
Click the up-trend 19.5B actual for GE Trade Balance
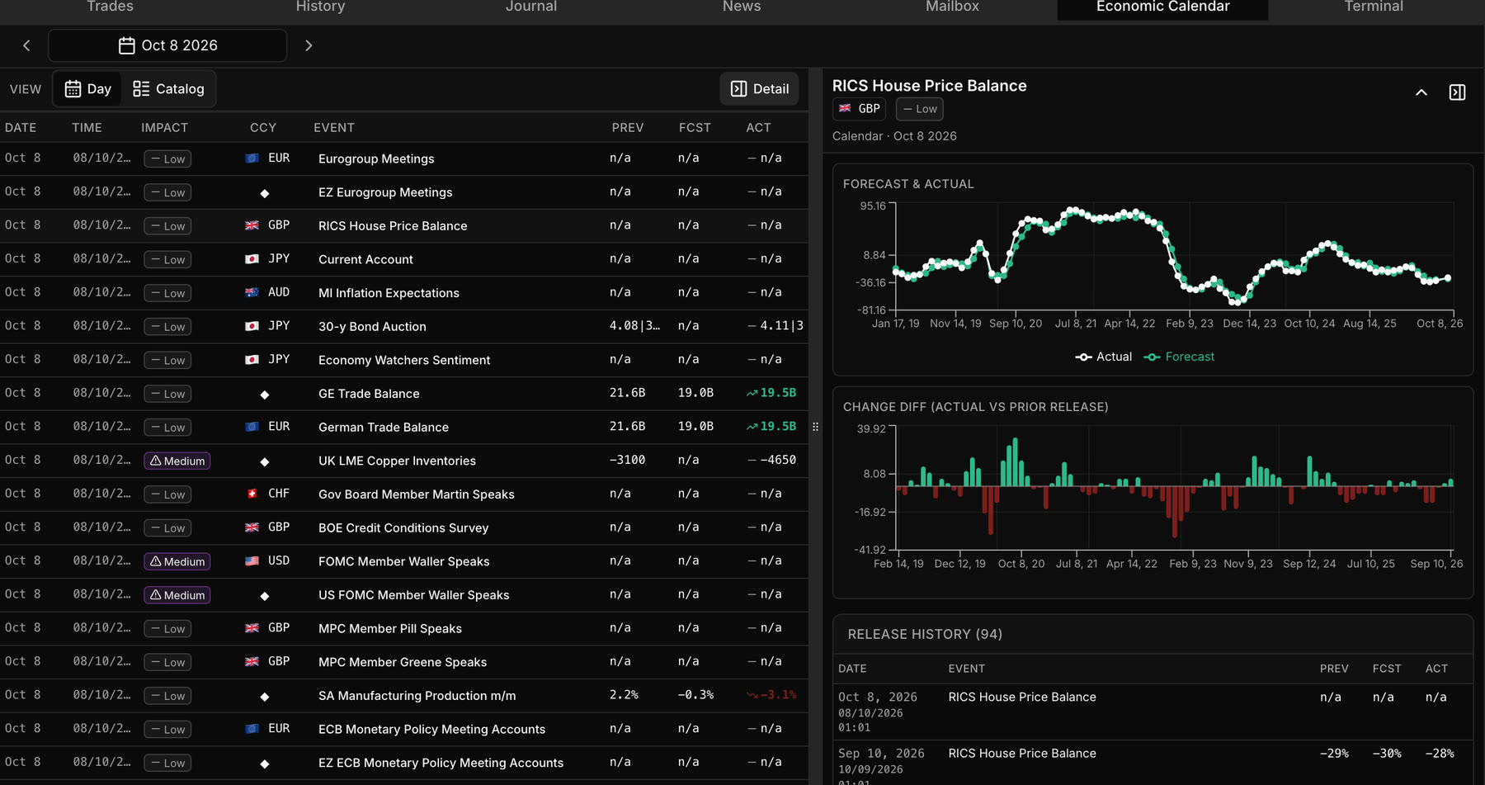[x=771, y=393]
